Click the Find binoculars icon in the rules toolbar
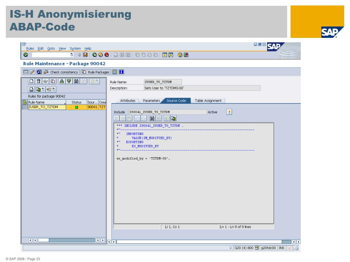 tap(76, 81)
